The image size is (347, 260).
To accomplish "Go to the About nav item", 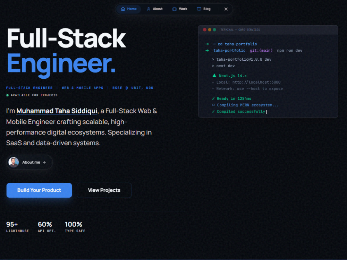I will 154,9.
